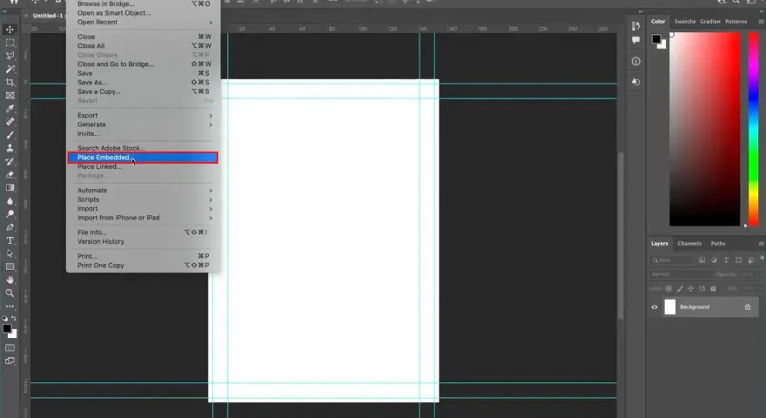Select the Eraser tool
The height and width of the screenshot is (418, 766).
(10, 174)
